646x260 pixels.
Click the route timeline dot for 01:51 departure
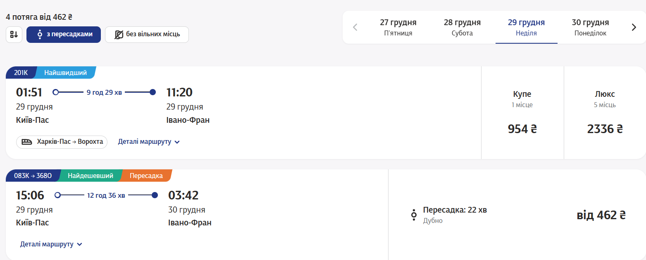[x=55, y=92]
